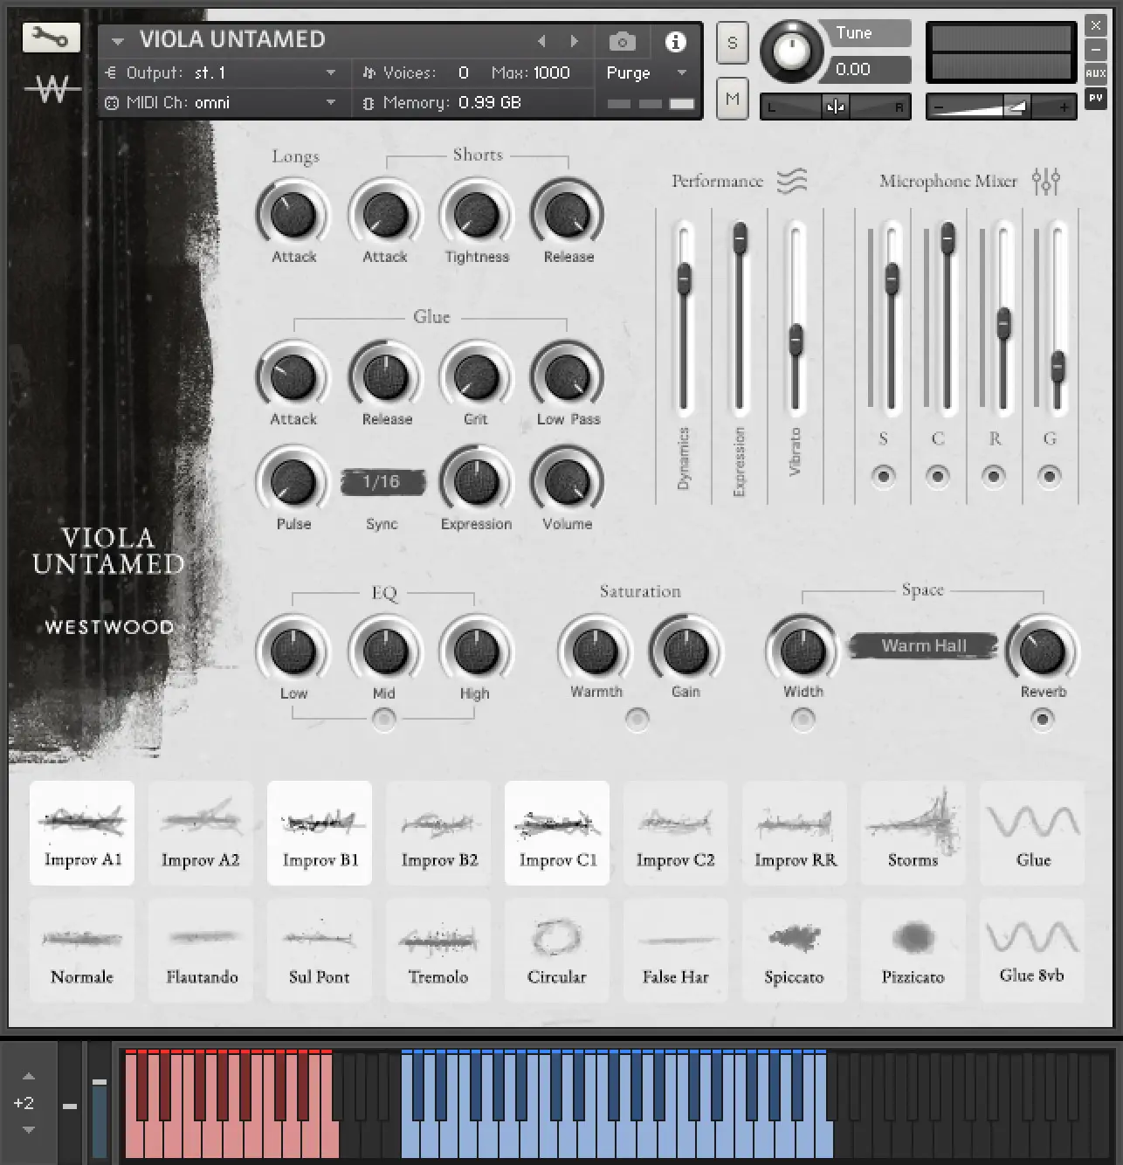This screenshot has height=1165, width=1123.
Task: Click the Saturation Warmth knob
Action: pos(596,651)
